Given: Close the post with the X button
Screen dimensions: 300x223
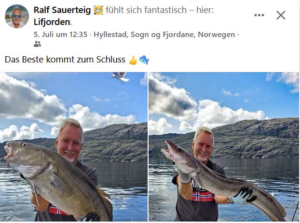Looking at the screenshot, I should 281,15.
